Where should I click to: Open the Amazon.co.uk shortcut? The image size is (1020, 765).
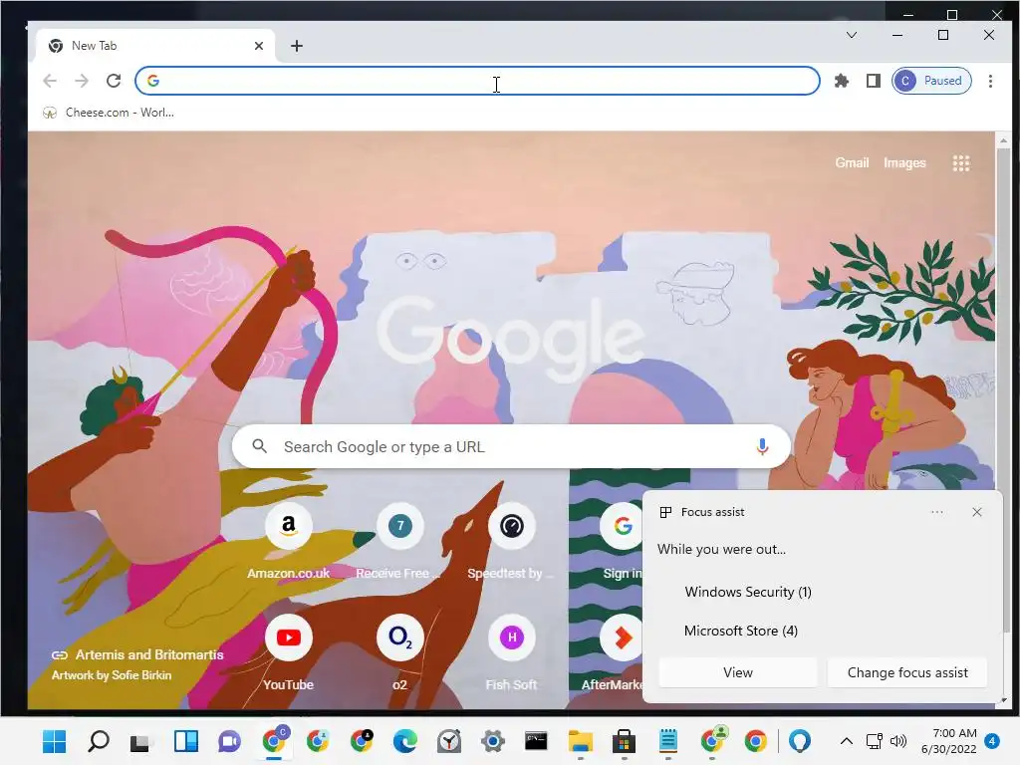(288, 541)
